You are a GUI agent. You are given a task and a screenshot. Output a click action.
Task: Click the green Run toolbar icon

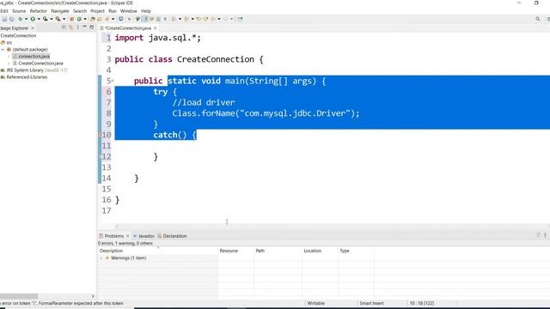pyautogui.click(x=33, y=19)
